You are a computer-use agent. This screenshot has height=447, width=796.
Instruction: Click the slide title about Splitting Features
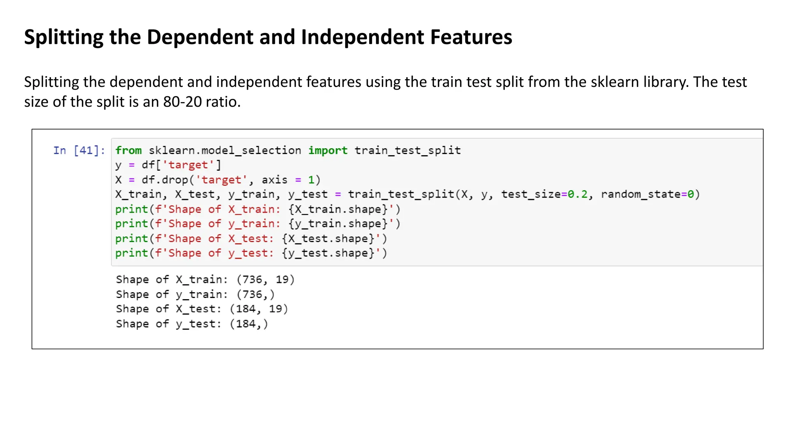point(268,37)
